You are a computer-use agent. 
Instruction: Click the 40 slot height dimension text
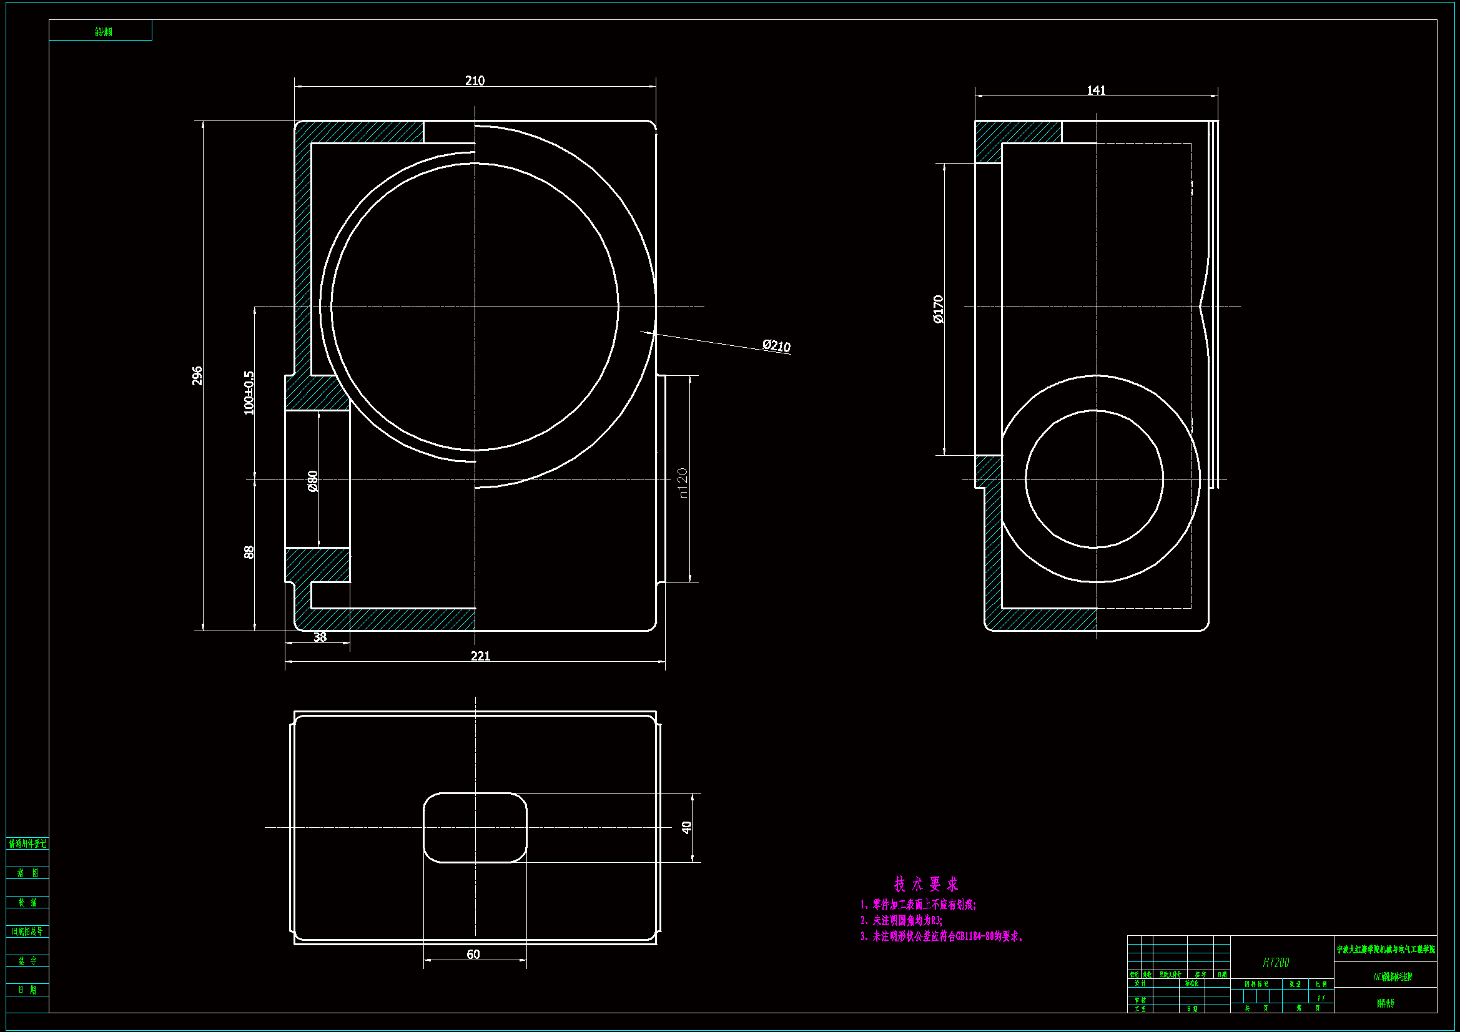pos(686,827)
